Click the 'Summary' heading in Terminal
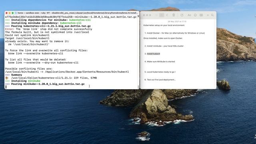Image resolution: width=256 pixels, height=144 pixels. point(16,75)
